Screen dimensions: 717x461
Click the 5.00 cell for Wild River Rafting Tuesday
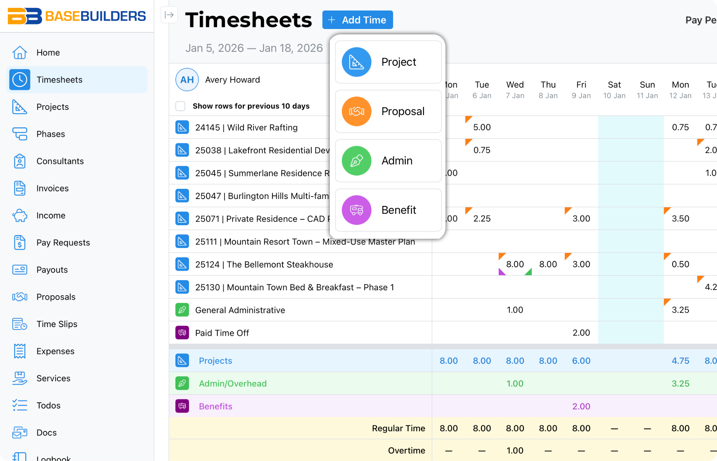(482, 127)
